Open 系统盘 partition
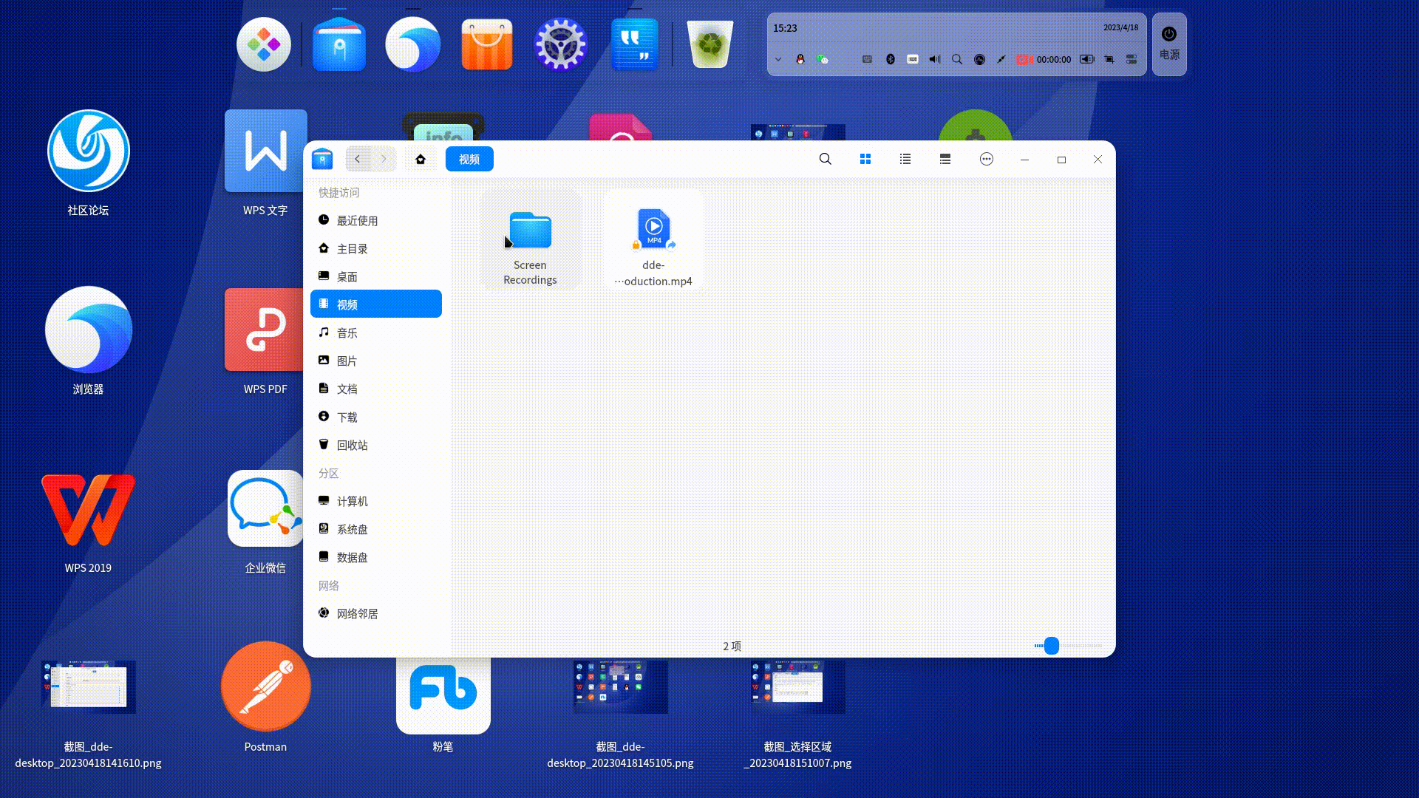The image size is (1419, 798). coord(376,529)
